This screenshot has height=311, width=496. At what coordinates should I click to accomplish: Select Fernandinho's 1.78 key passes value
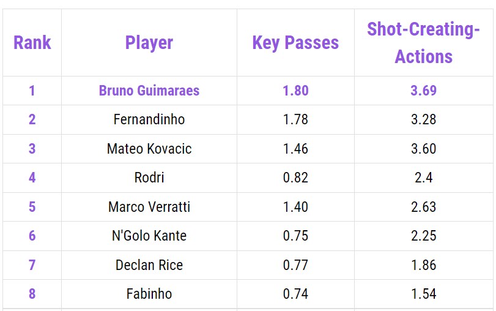[x=295, y=119]
